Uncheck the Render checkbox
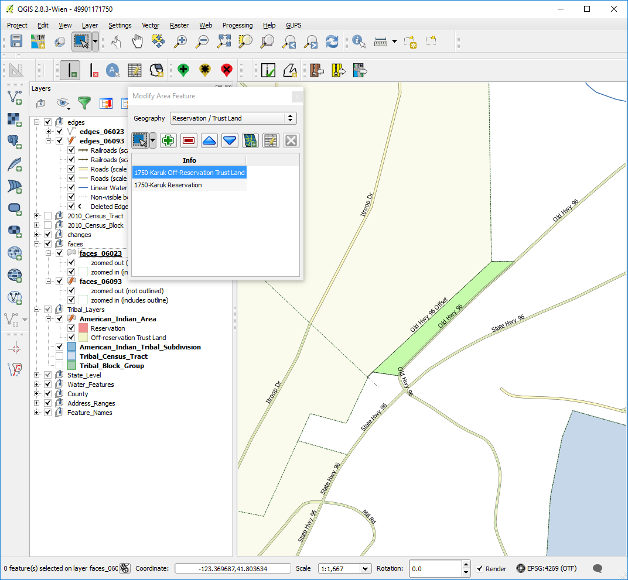The width and height of the screenshot is (628, 580). pos(480,568)
